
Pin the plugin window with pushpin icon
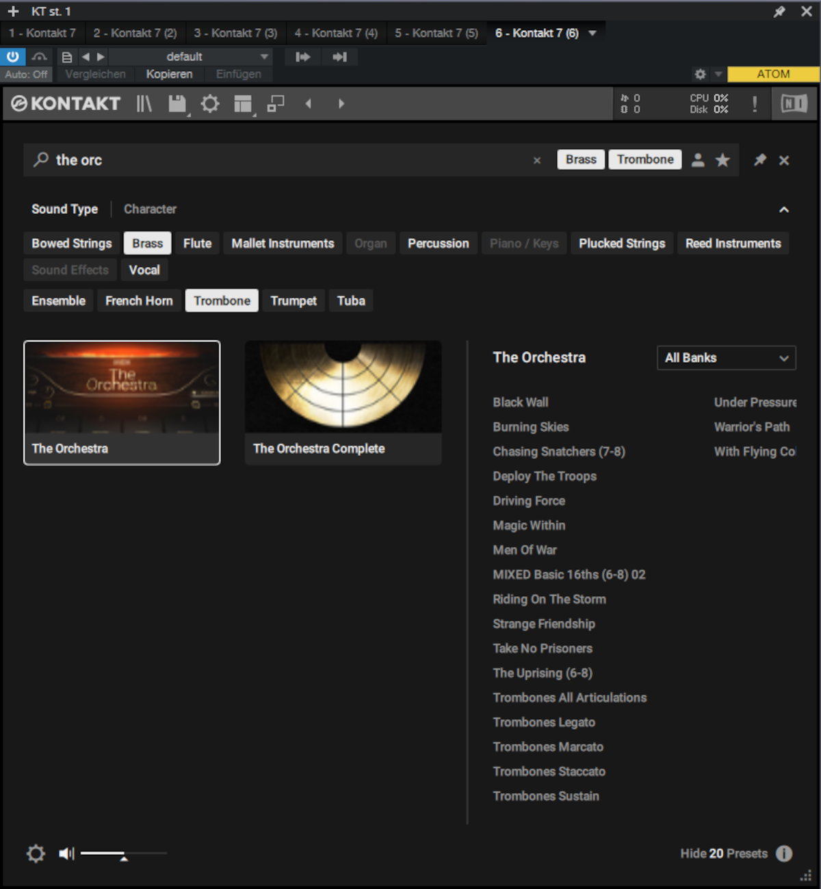pos(779,11)
